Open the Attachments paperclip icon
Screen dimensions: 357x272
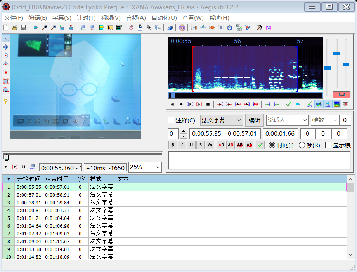[149, 28]
